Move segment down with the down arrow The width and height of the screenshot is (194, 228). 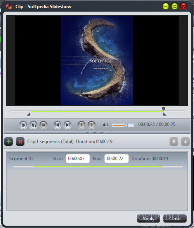(185, 142)
